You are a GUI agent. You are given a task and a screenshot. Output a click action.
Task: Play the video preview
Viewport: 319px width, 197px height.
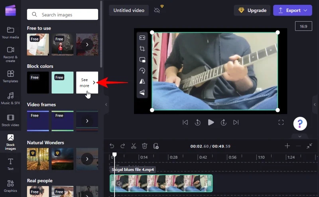(211, 122)
